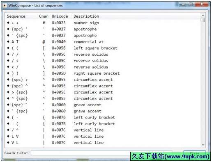
Task: Click the scrollbar down arrow
Action: coord(203,145)
